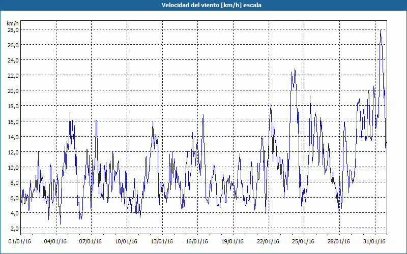Image resolution: width=407 pixels, height=254 pixels.
Task: Click the 24,0 y-axis value
Action: click(13, 60)
